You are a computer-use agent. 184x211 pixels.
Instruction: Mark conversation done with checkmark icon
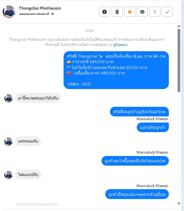point(167,12)
